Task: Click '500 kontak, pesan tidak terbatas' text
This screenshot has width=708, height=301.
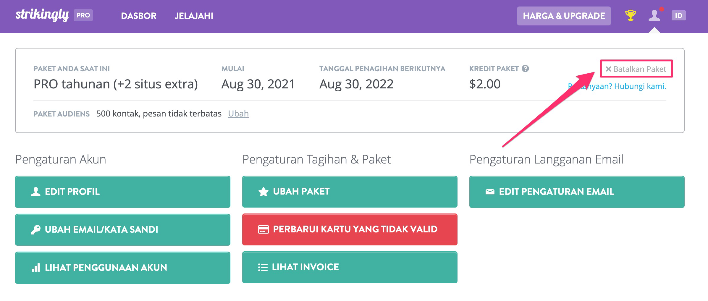Action: pos(159,114)
